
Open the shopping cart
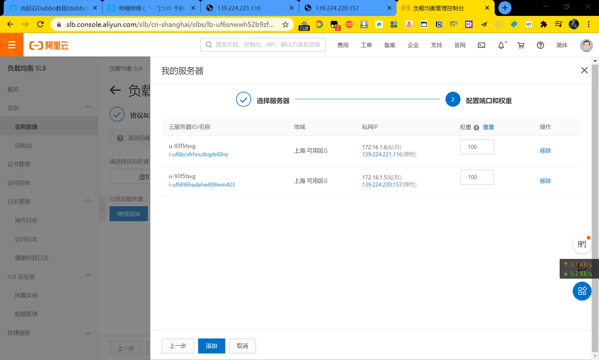pos(521,45)
